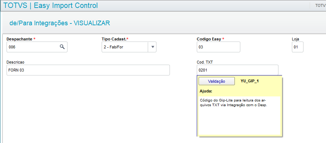This screenshot has height=143, width=326.
Task: Select the Despachante field with 006
Action: [37, 47]
